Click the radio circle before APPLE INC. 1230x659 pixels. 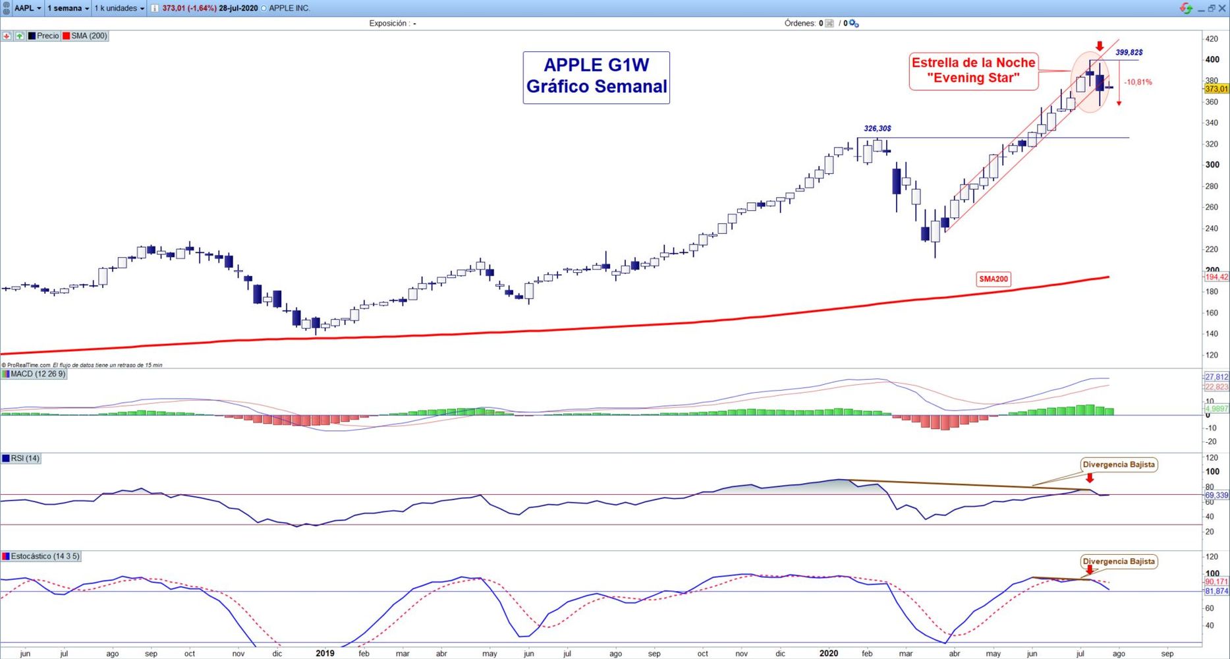(264, 9)
